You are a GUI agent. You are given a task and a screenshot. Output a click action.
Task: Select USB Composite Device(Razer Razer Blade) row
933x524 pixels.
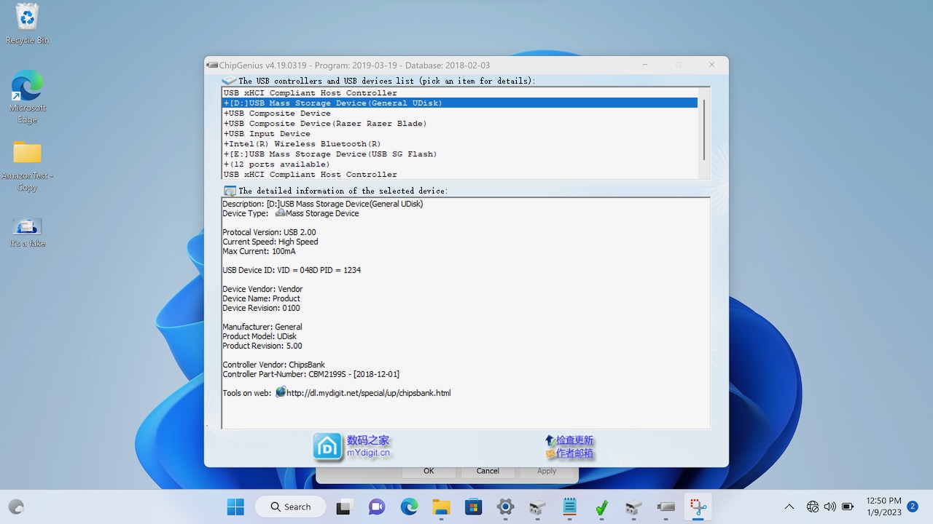(x=459, y=124)
